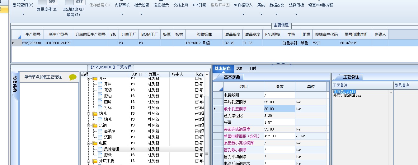
Task: Switch to the 工时 tab
Action: coord(252,68)
